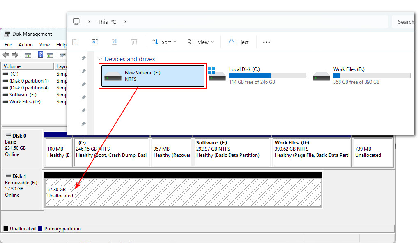Click the Local Disk (C:) drive icon

pyautogui.click(x=217, y=74)
